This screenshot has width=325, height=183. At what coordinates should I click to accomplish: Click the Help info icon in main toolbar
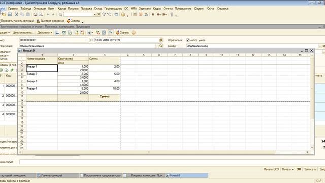coord(123,15)
